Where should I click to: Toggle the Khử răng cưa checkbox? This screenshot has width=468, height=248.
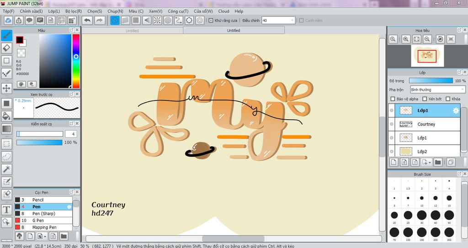click(211, 20)
